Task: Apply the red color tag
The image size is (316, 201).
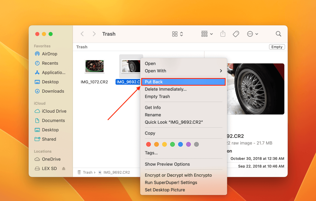Action: click(149, 144)
